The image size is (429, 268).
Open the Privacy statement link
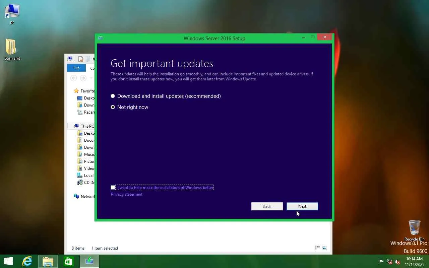pyautogui.click(x=127, y=194)
